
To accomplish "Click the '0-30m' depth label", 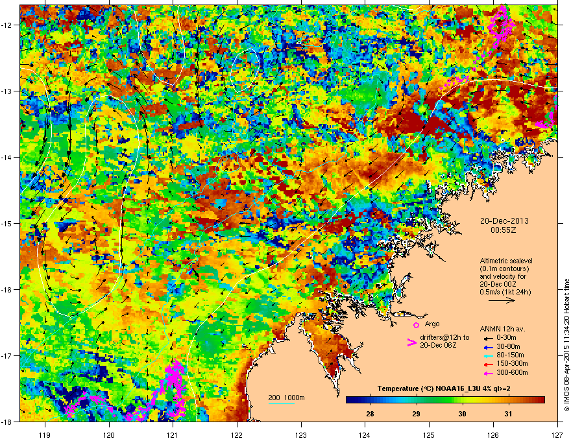I will click(x=507, y=338).
